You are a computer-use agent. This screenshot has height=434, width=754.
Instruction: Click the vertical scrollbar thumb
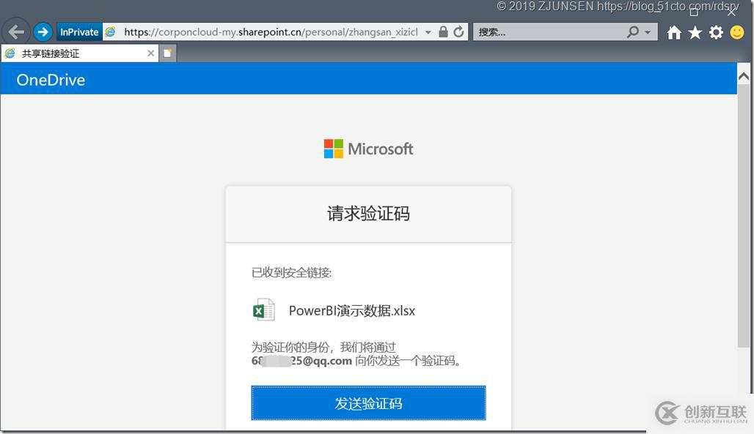pos(744,216)
